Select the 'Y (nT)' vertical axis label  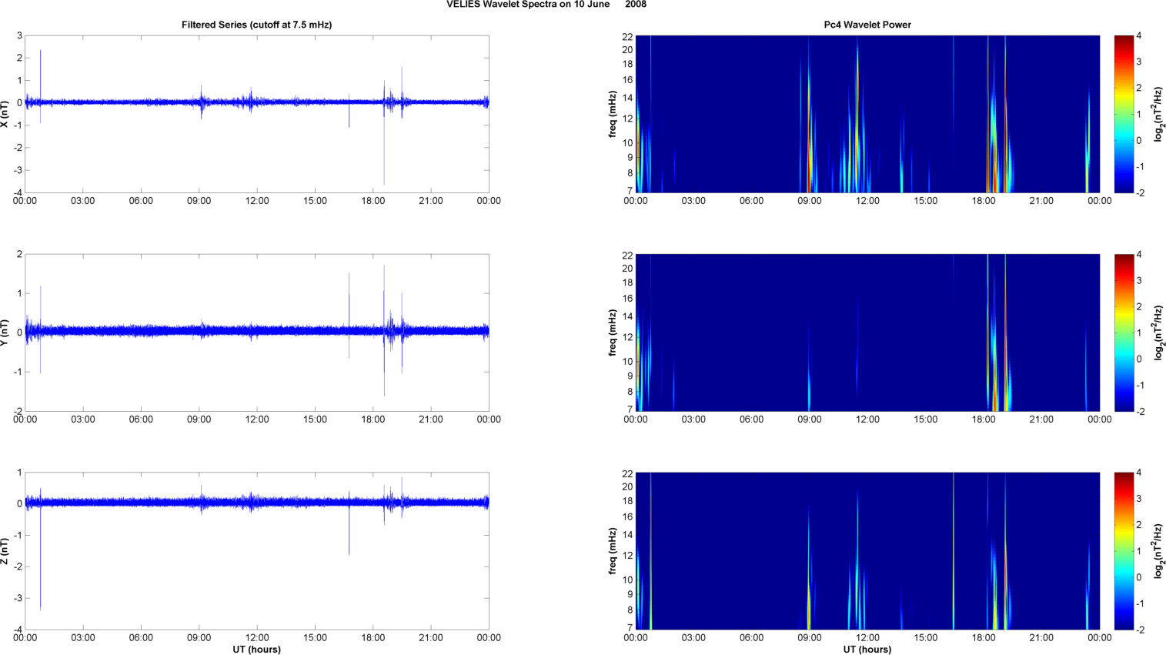[x=5, y=333]
